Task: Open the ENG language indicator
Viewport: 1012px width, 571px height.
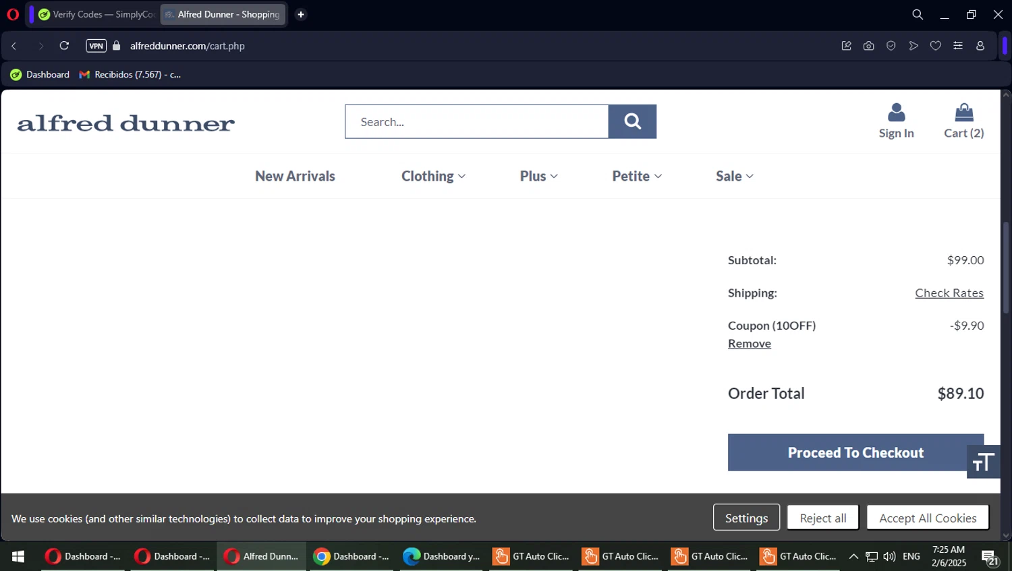Action: click(x=911, y=556)
